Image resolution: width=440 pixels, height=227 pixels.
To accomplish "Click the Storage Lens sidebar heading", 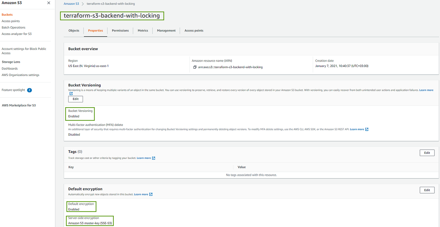I will [11, 62].
